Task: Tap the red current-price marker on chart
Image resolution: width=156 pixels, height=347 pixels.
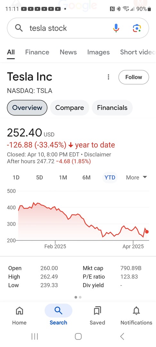Action: click(x=147, y=232)
